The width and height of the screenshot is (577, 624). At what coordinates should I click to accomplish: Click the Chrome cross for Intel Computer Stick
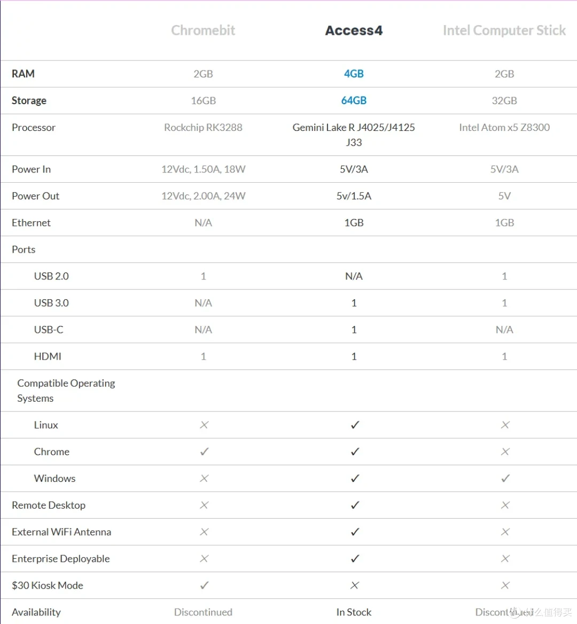click(505, 451)
